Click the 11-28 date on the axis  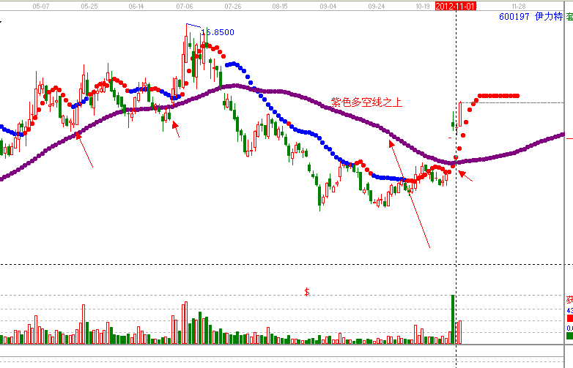coord(519,5)
